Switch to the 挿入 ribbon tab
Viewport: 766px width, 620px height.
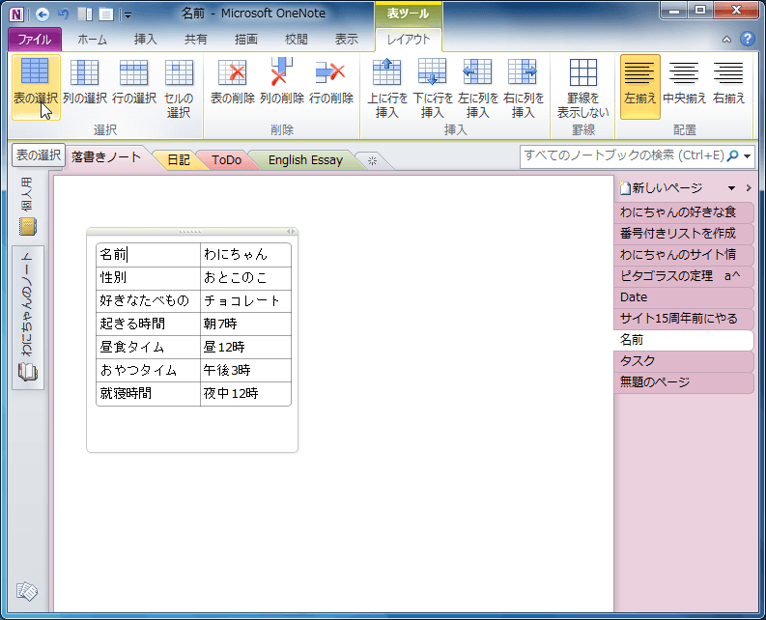click(146, 40)
